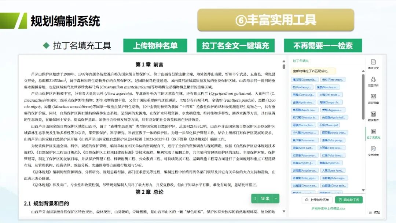396x223 pixels.
Task: Select the Gypaetus b... species tag
Action: [305, 117]
